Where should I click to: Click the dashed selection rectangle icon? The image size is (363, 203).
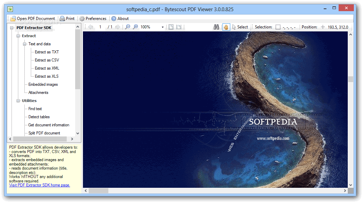point(278,27)
